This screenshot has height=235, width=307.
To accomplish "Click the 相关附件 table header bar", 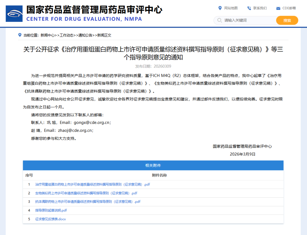I will 153,165.
